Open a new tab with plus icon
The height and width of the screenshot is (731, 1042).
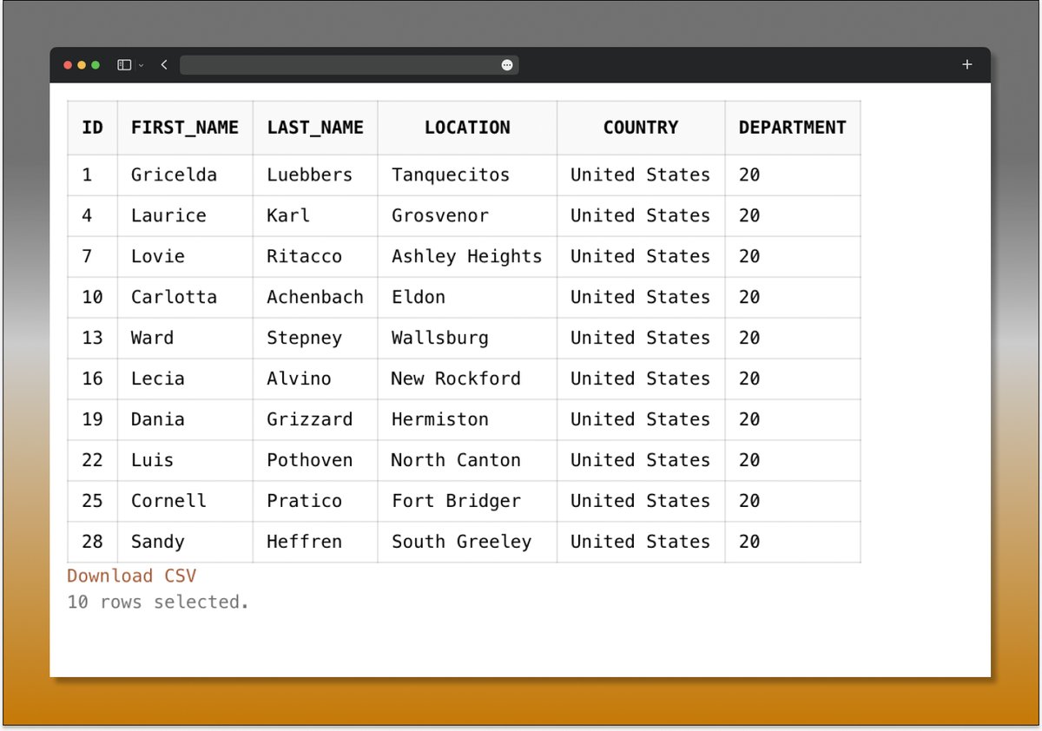click(x=967, y=65)
